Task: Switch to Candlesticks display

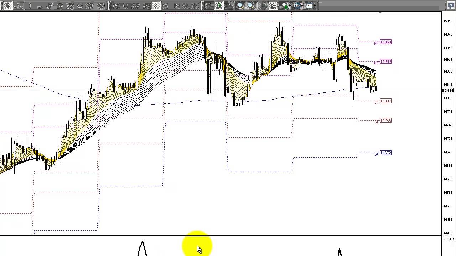Action: coord(219,6)
